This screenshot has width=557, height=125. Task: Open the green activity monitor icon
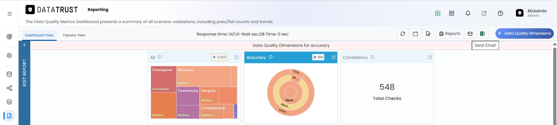[x=438, y=13]
